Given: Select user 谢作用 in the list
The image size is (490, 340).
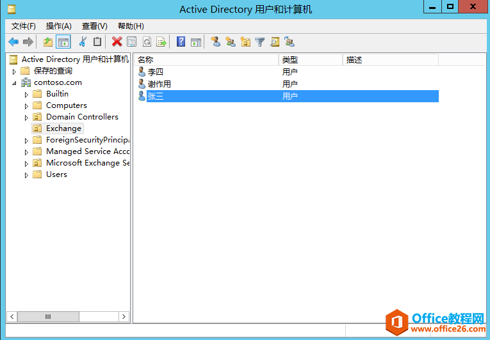Looking at the screenshot, I should click(x=159, y=84).
